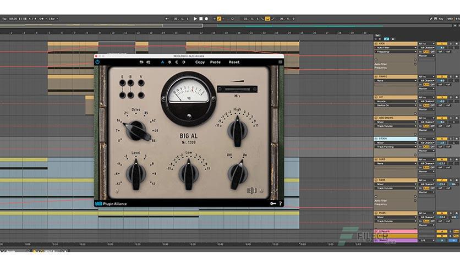Click the Stop transport button
Viewport: 460px width, 266px height.
[201, 19]
